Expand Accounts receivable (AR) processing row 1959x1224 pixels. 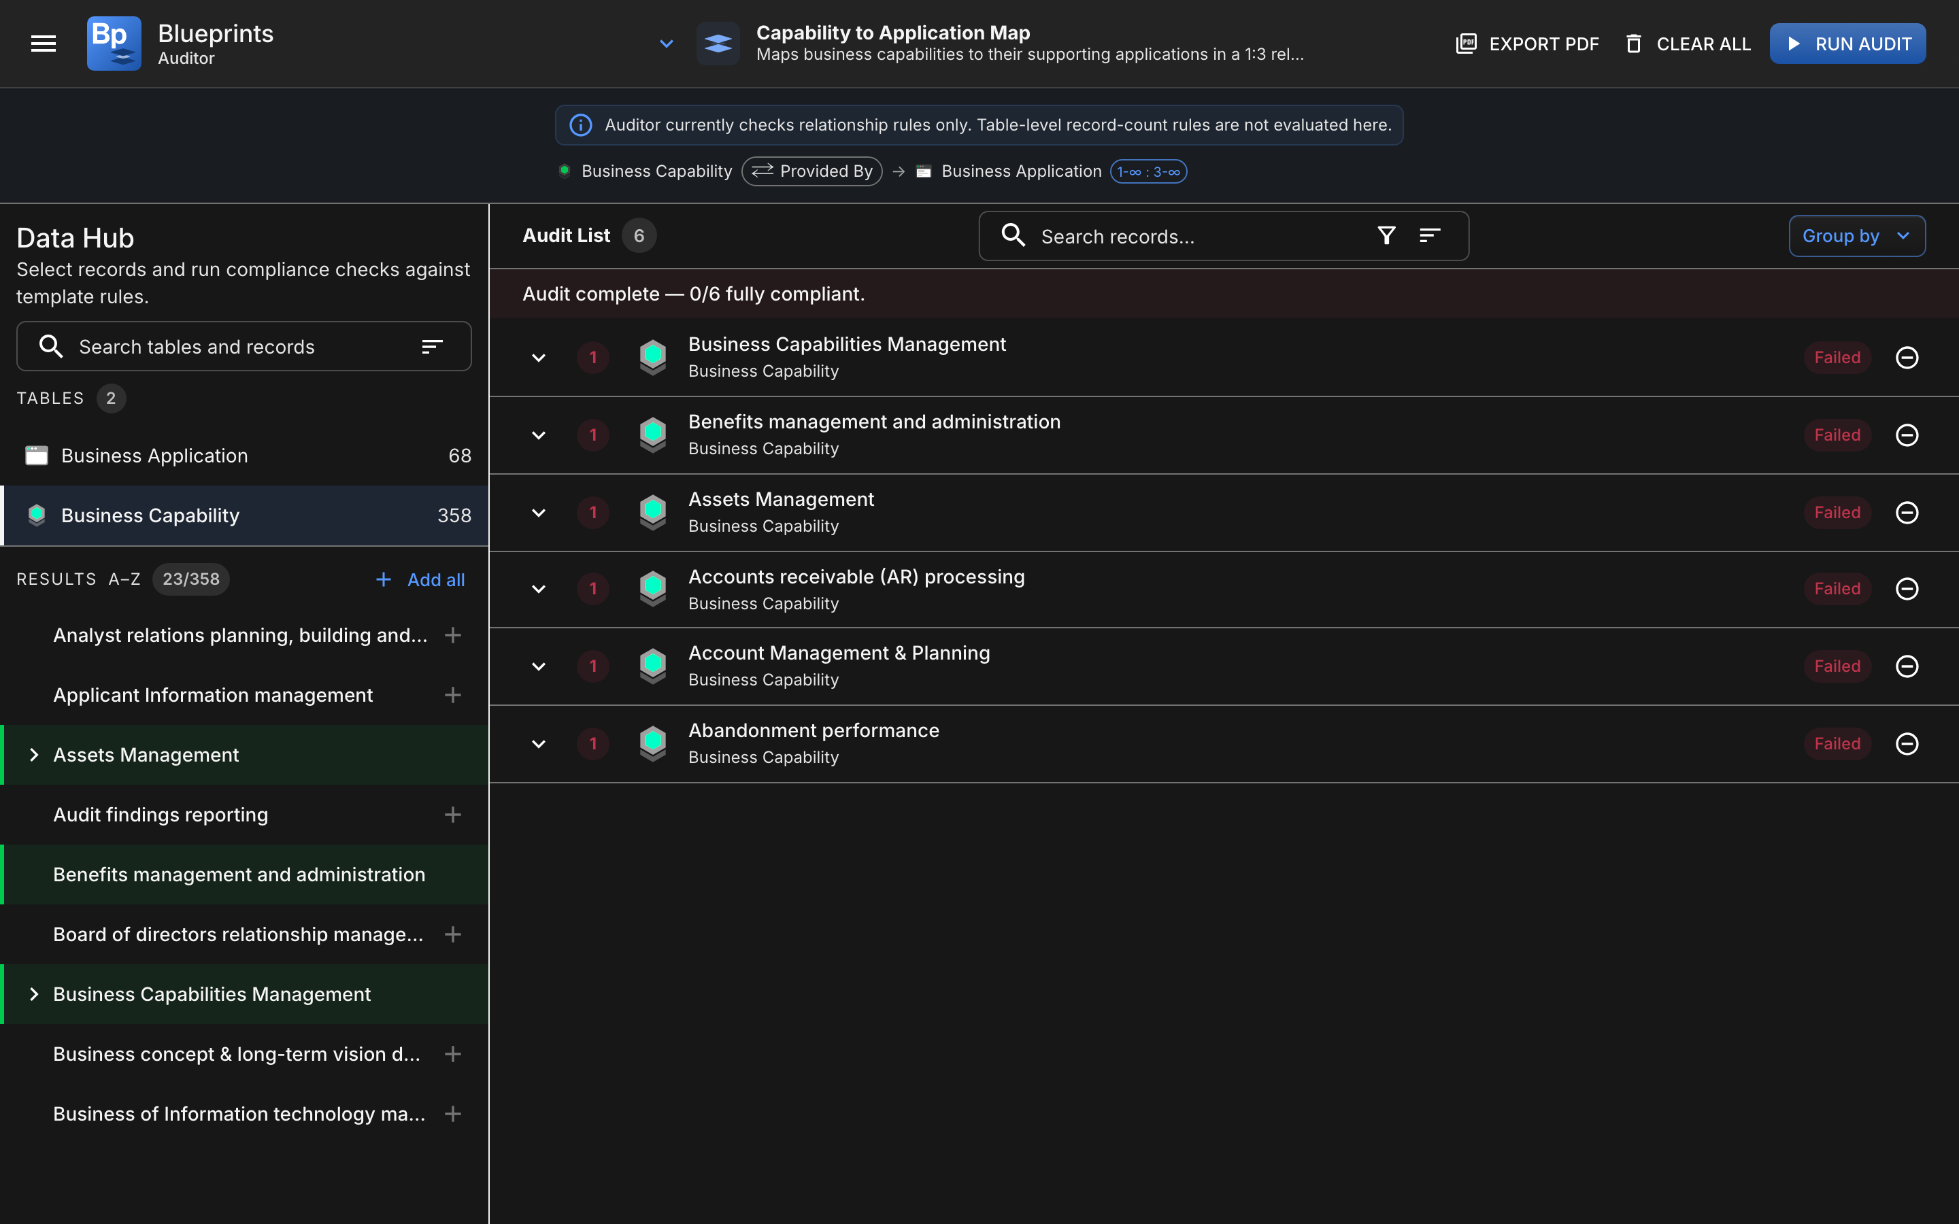[x=538, y=588]
